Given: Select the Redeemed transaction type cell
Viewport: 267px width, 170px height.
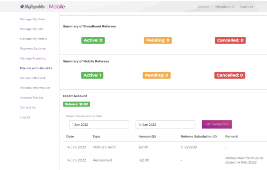Looking at the screenshot, I should tap(102, 160).
